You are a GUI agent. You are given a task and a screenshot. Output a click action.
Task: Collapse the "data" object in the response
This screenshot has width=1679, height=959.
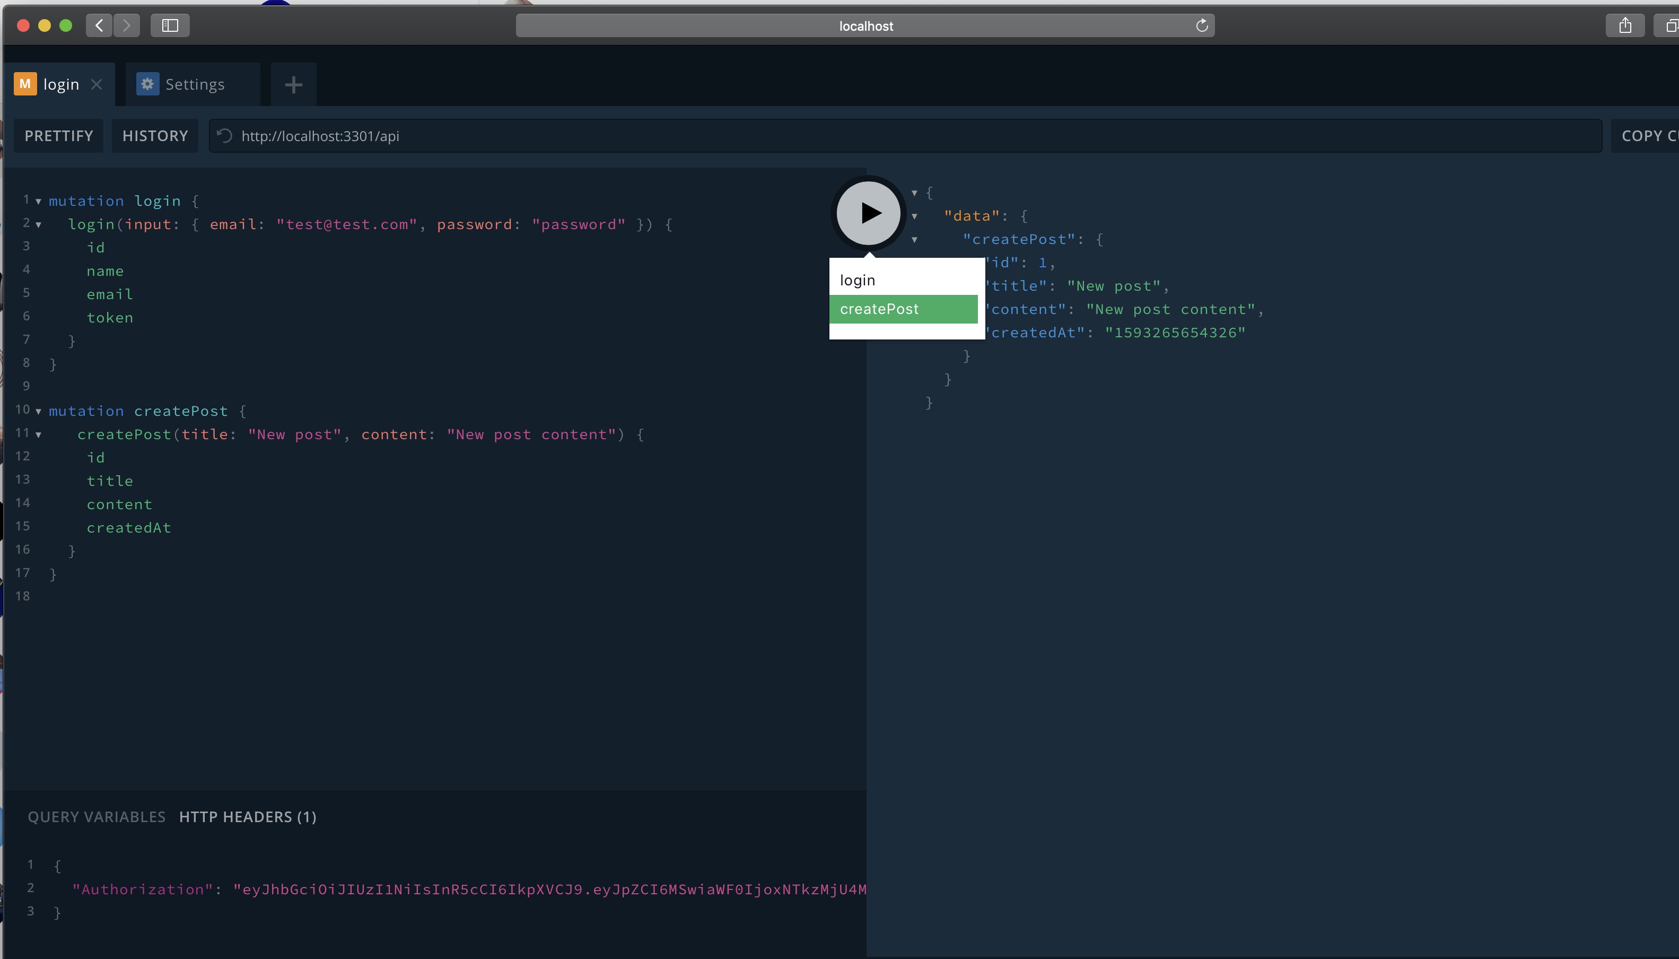coord(915,216)
